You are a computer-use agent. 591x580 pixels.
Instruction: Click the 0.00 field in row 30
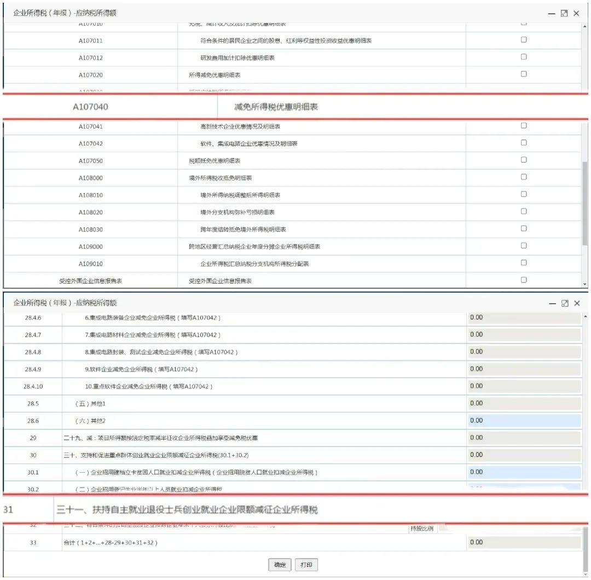(x=524, y=455)
